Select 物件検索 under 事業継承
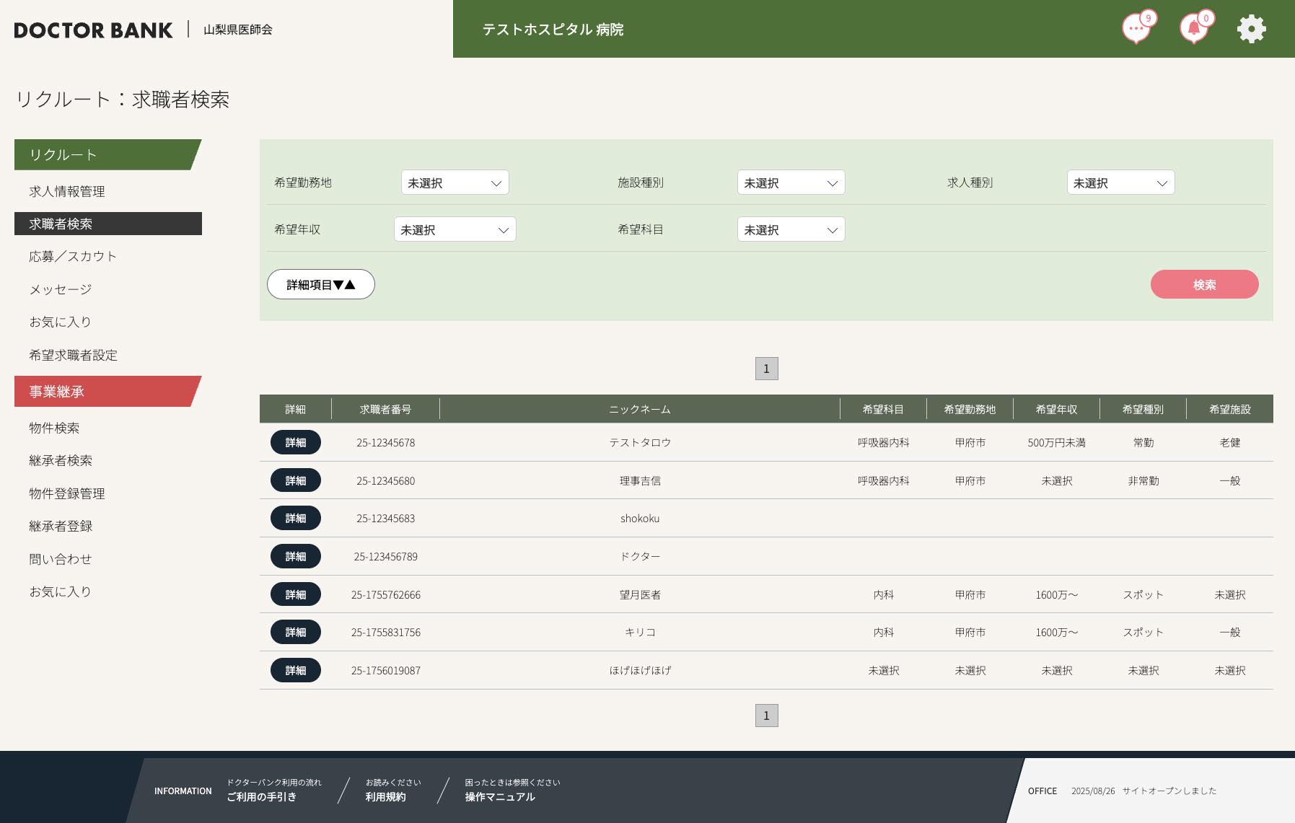Image resolution: width=1295 pixels, height=823 pixels. coord(54,428)
